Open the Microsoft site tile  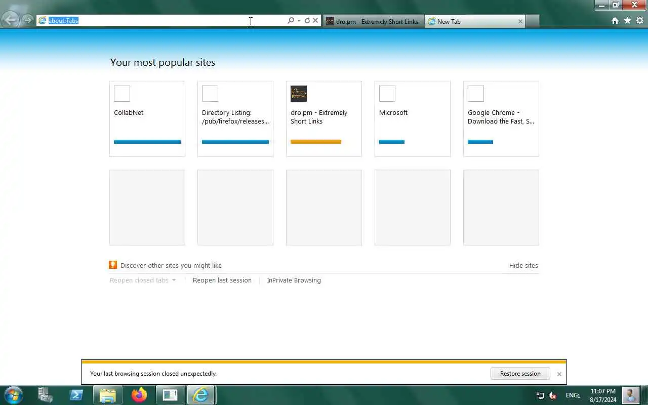[413, 119]
